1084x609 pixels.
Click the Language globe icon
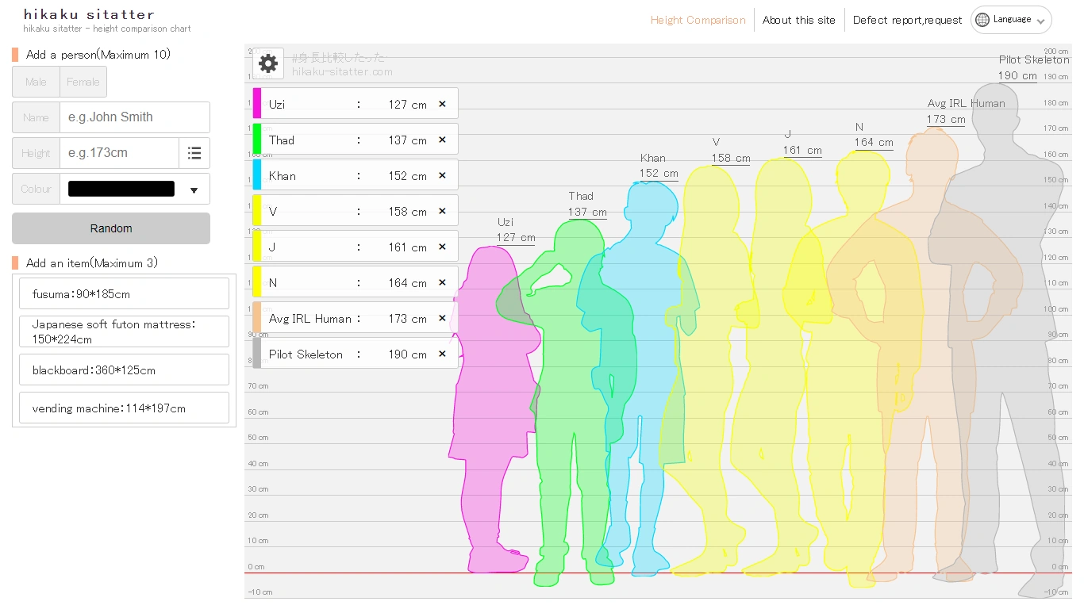(982, 19)
